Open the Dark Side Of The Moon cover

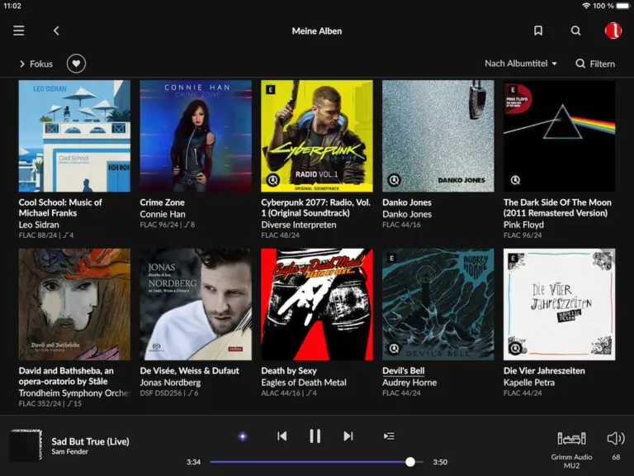pos(559,136)
